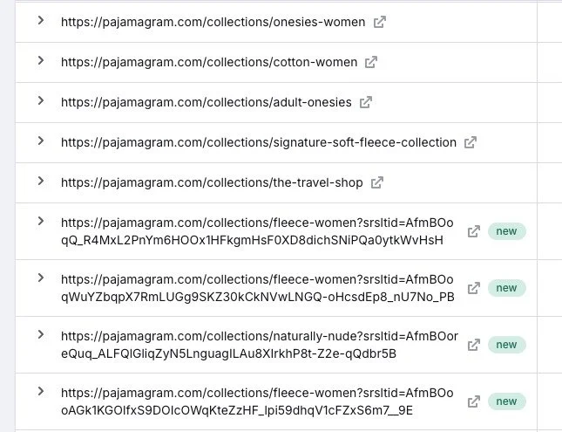Open external link icon for fleece-women URL ending nU7No_PB
The width and height of the screenshot is (562, 432).
click(x=473, y=288)
